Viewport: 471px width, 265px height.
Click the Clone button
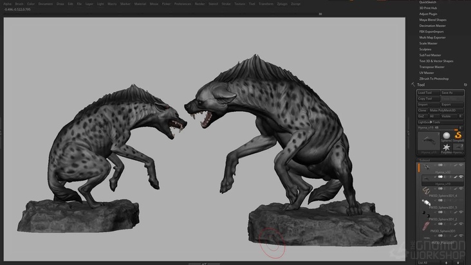click(422, 111)
